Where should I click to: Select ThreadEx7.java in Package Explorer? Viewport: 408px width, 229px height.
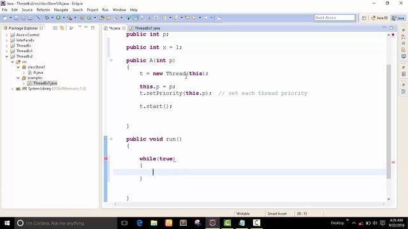pos(42,83)
